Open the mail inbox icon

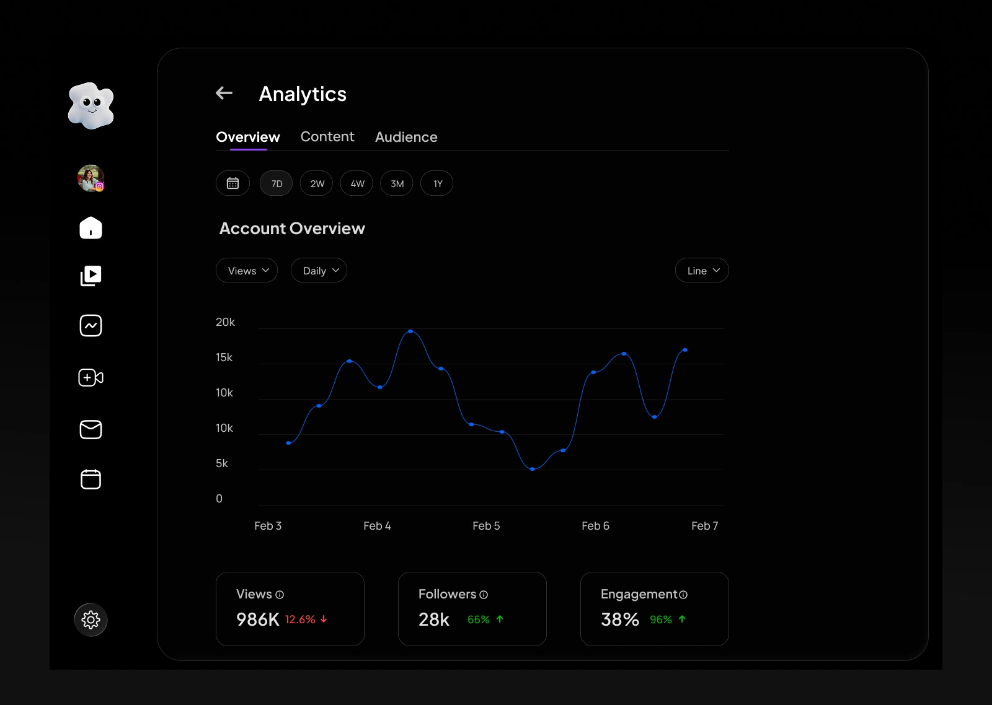click(x=91, y=429)
